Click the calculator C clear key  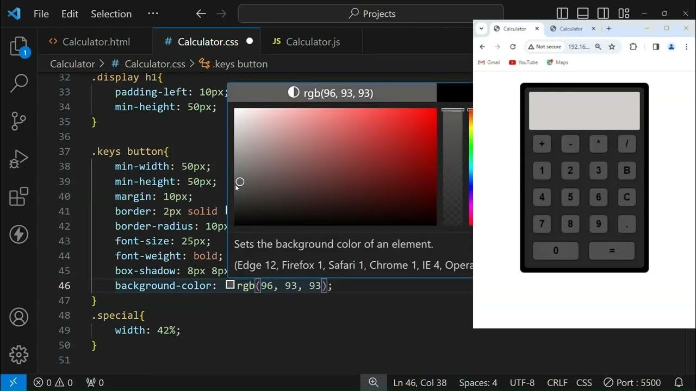pyautogui.click(x=626, y=197)
